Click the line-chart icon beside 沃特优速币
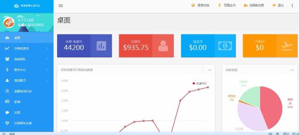The width and height of the screenshot is (299, 135). click(7, 48)
